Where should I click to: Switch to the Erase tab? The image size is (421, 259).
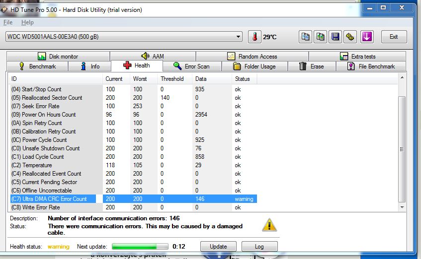tap(312, 66)
